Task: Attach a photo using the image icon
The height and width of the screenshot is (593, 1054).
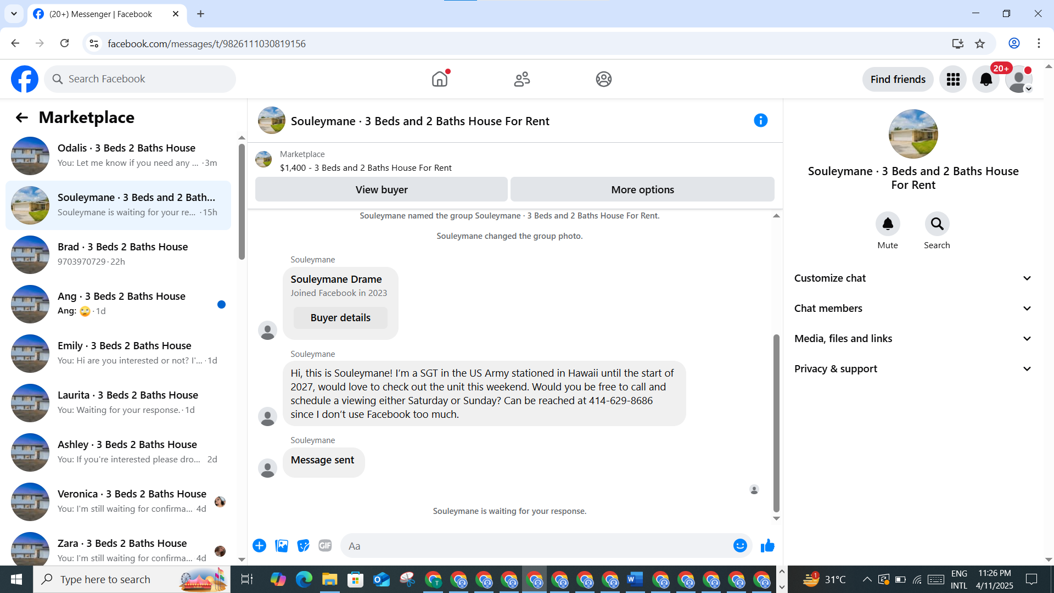Action: [x=282, y=546]
